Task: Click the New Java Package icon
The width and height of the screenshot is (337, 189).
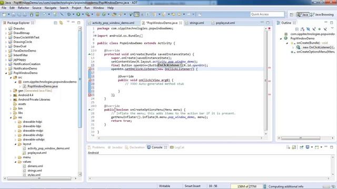Action: pyautogui.click(x=98, y=14)
